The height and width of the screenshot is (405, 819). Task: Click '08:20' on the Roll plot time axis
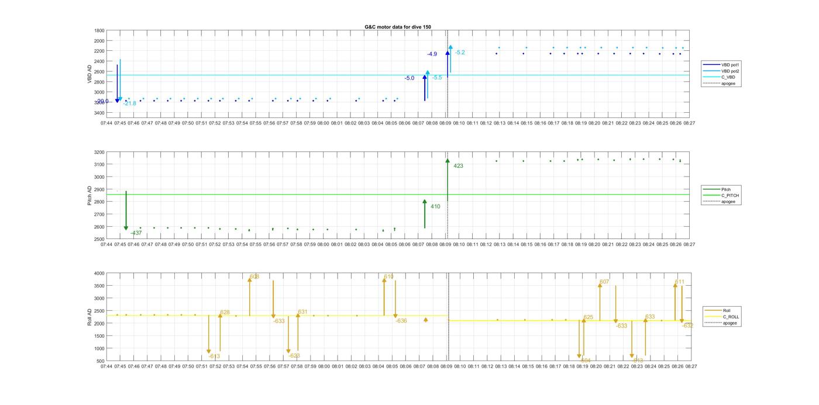pyautogui.click(x=596, y=366)
